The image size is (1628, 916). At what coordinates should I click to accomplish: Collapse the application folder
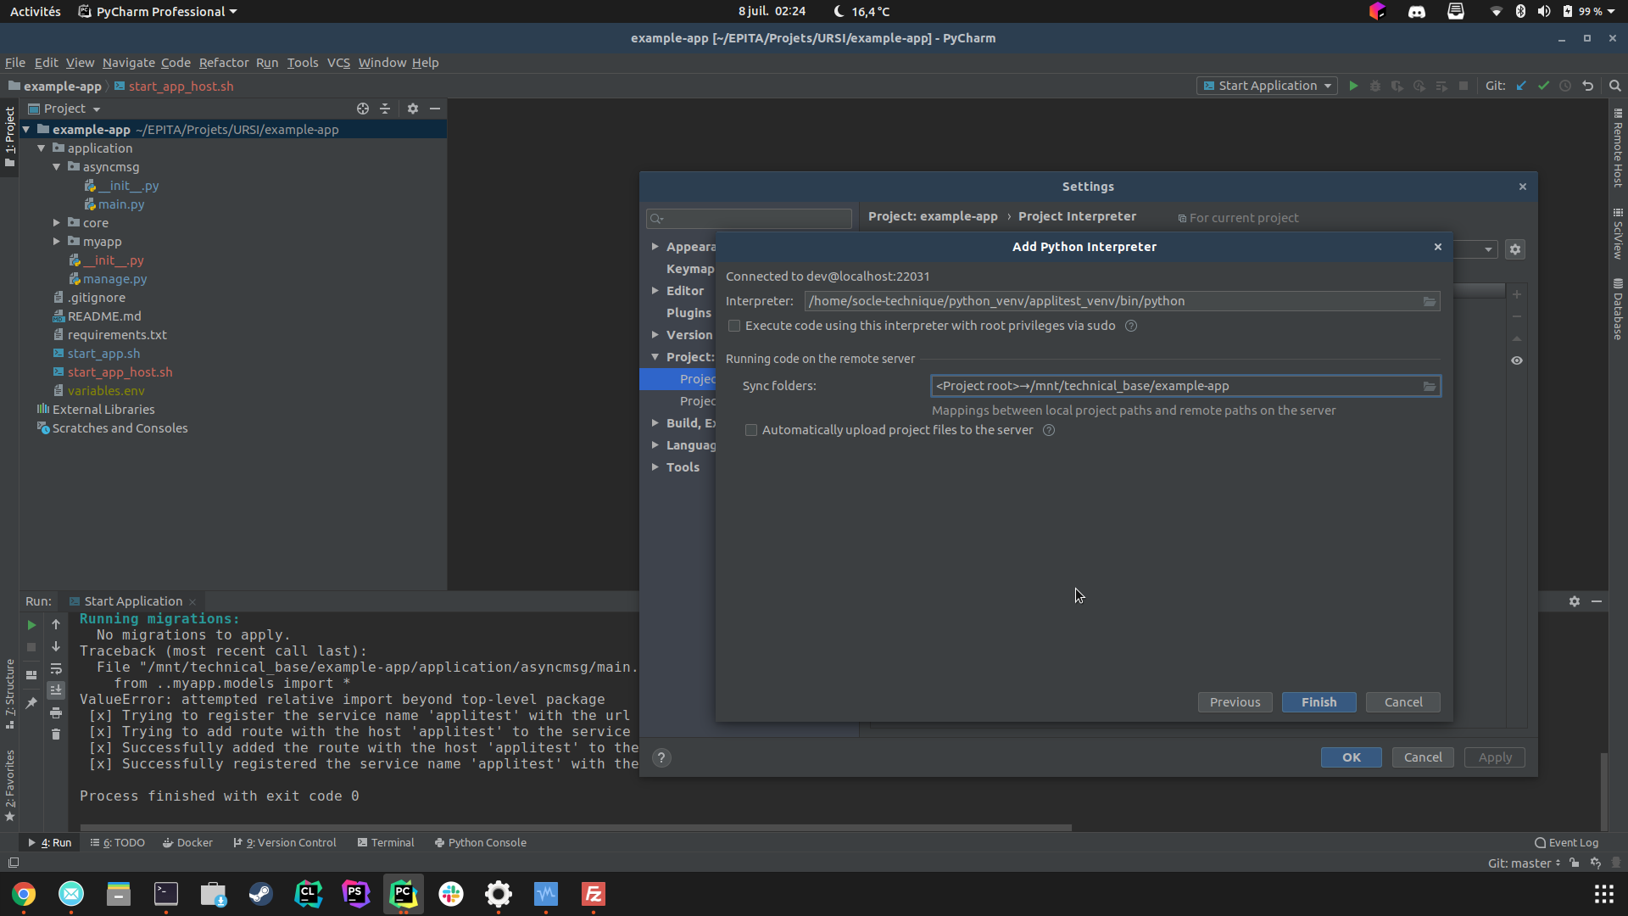pos(42,148)
